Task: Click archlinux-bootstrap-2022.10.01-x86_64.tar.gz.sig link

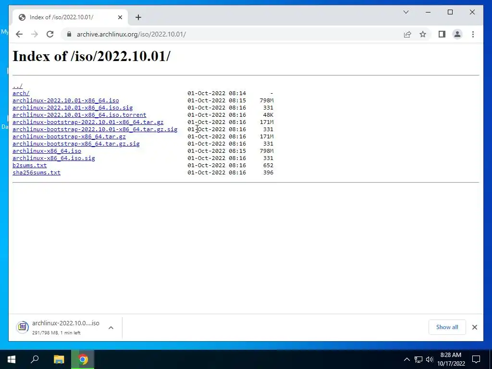Action: 95,129
